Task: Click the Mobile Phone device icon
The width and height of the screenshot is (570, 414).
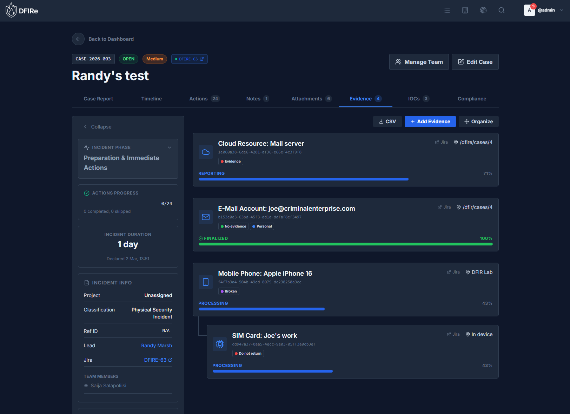Action: point(206,282)
